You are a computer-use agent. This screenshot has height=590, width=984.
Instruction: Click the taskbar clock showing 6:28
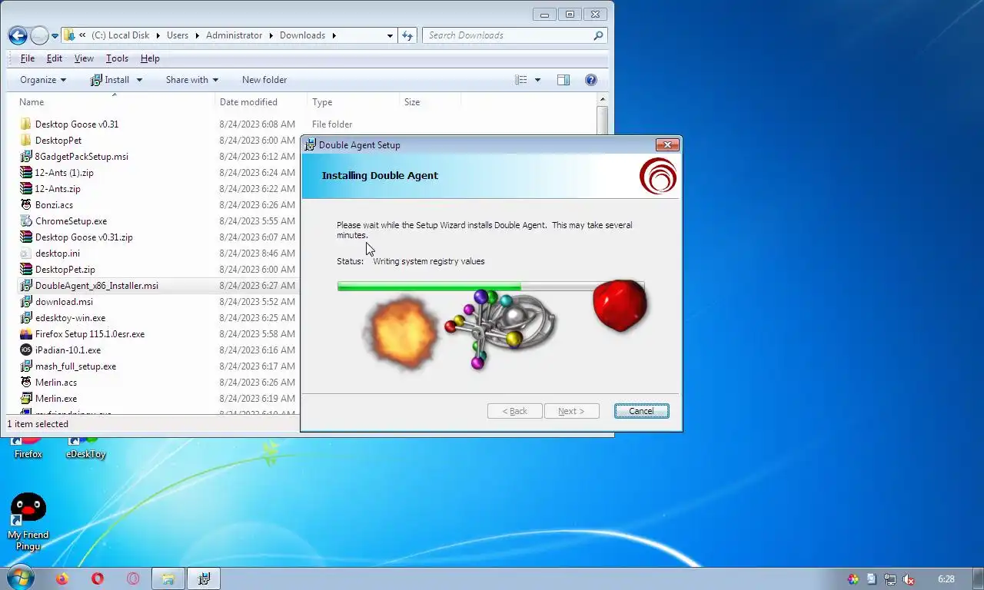click(946, 579)
